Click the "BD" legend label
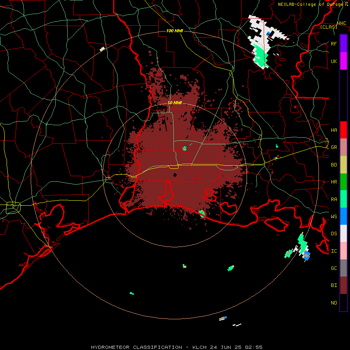 click(334, 165)
